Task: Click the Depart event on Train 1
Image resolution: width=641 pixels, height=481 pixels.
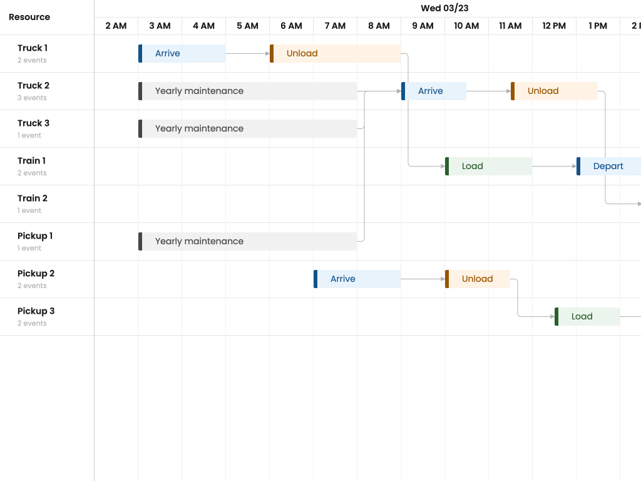Action: point(608,167)
